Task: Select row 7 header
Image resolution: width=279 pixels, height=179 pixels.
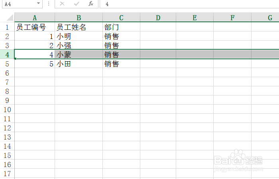Action: tap(7, 82)
